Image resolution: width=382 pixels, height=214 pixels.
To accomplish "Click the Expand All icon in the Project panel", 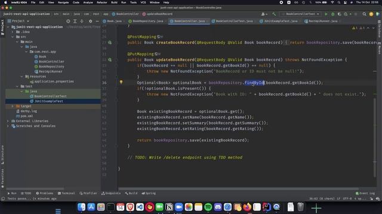I will tap(75, 21).
